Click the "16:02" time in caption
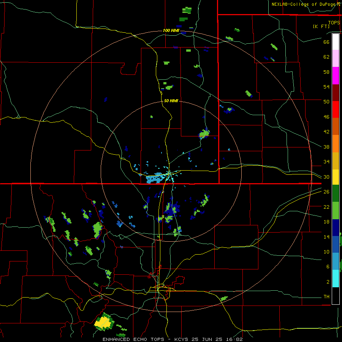 234,339
